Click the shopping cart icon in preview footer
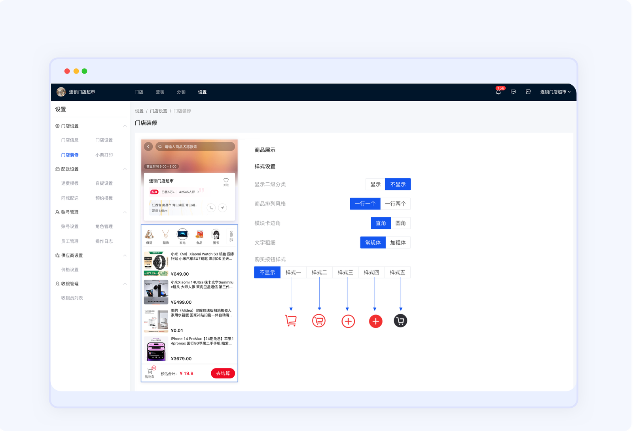Screen dimensions: 633x431 (x=150, y=372)
